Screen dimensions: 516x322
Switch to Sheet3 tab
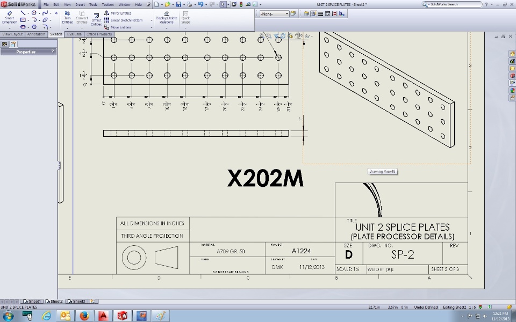tap(76, 301)
